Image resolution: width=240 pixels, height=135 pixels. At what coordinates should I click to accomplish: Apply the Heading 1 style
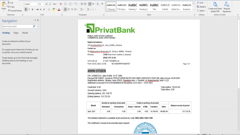(133, 6)
